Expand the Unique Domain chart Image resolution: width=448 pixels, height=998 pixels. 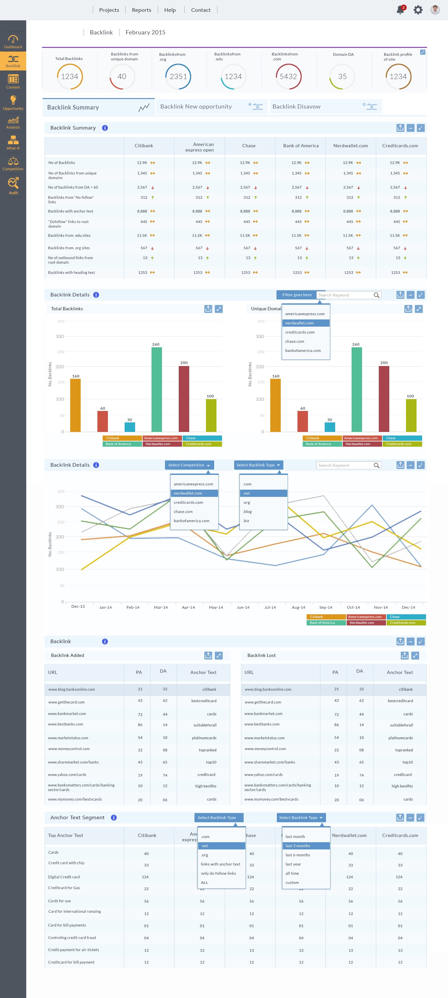coord(418,309)
